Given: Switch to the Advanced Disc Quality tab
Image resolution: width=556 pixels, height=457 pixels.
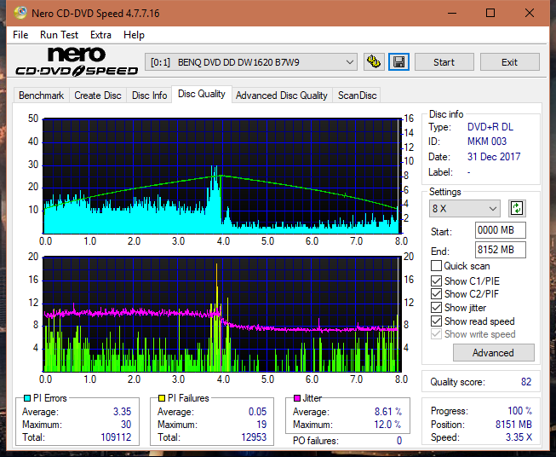Looking at the screenshot, I should point(282,95).
